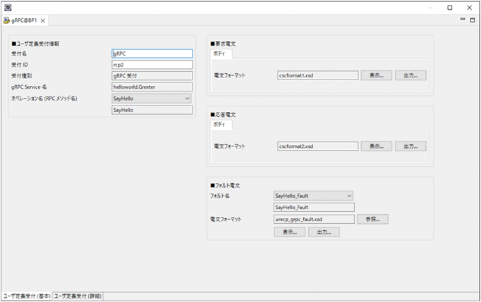Click the application icon in title bar
Screen dimensions: 481x302
pyautogui.click(x=8, y=7)
